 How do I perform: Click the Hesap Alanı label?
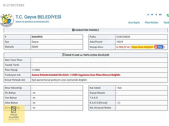96,47
